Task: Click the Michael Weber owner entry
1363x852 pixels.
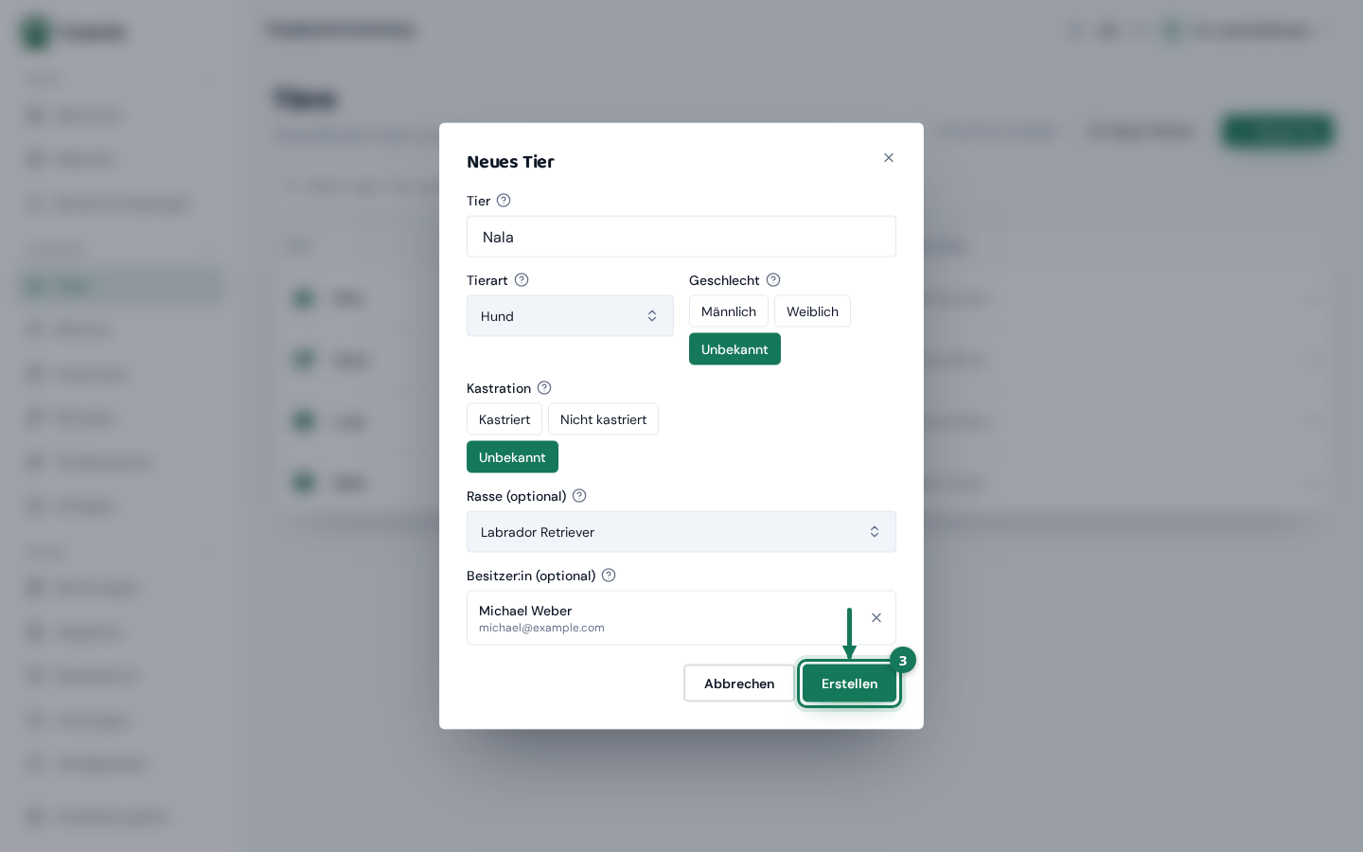Action: point(663,618)
